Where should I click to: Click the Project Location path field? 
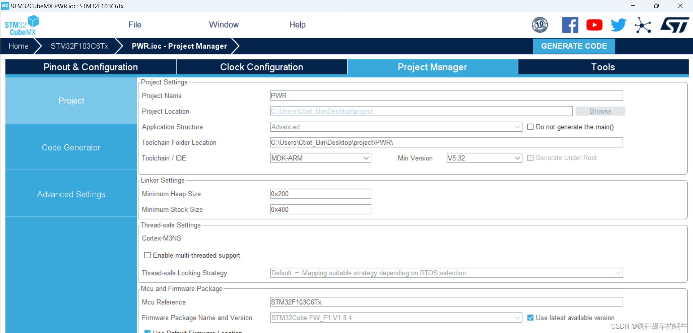tap(421, 111)
